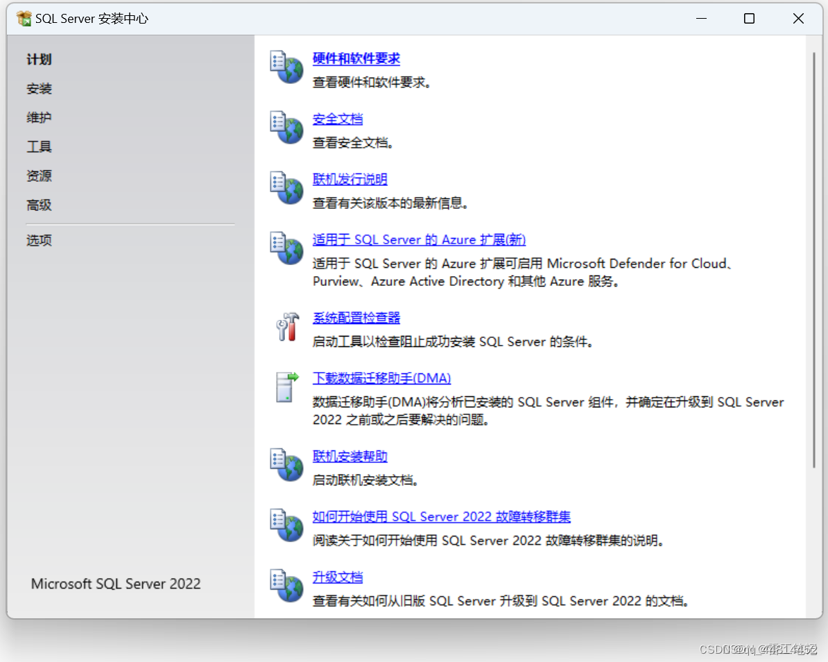Screen dimensions: 828x662
Task: Launch 系统配置检查器
Action: tap(356, 318)
